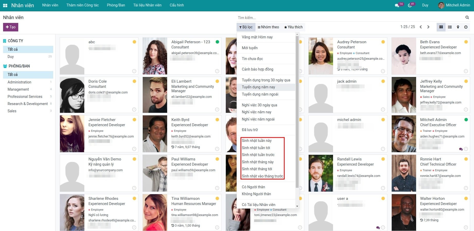The width and height of the screenshot is (474, 231).
Task: Switch to list view
Action: pyautogui.click(x=450, y=27)
